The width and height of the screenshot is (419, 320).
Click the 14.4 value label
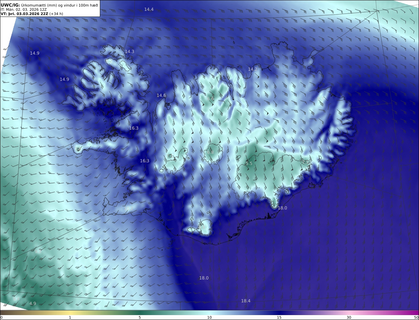[149, 9]
